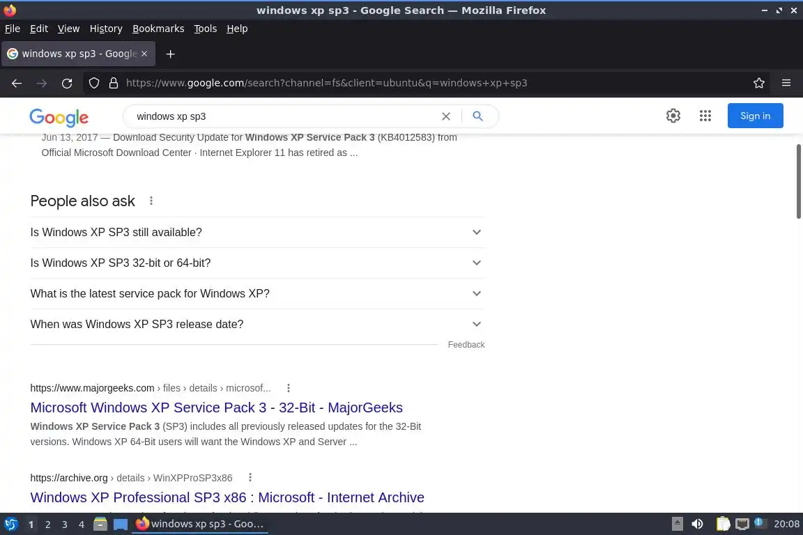Open the volume control in tray

698,524
